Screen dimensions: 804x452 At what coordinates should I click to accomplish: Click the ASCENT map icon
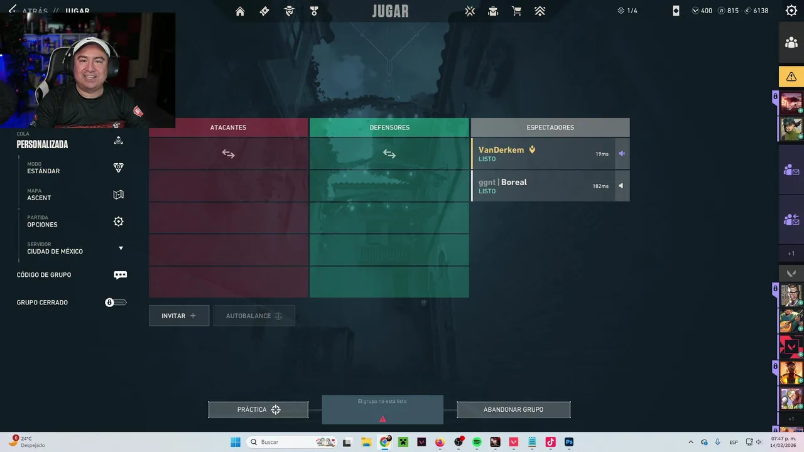(118, 195)
